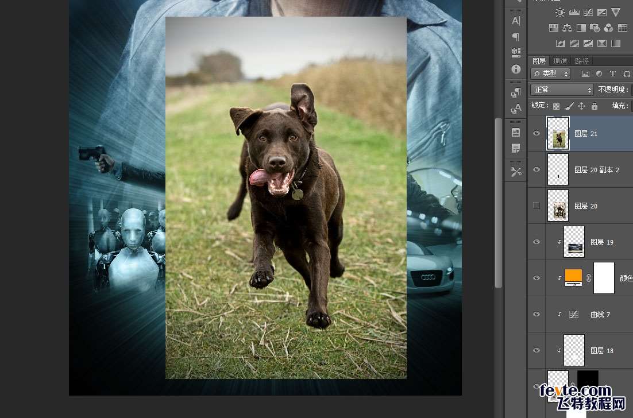The width and height of the screenshot is (633, 418).
Task: Switch to the 通道 tab
Action: pos(560,61)
